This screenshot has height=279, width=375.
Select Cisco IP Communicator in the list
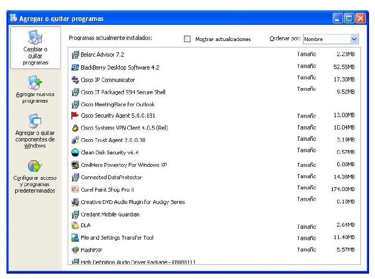coord(108,80)
